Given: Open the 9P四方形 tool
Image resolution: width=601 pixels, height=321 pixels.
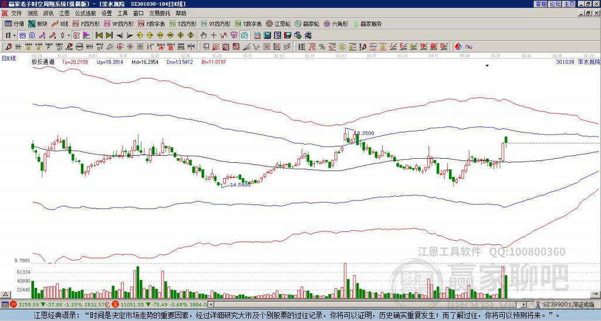Looking at the screenshot, I should (x=119, y=23).
